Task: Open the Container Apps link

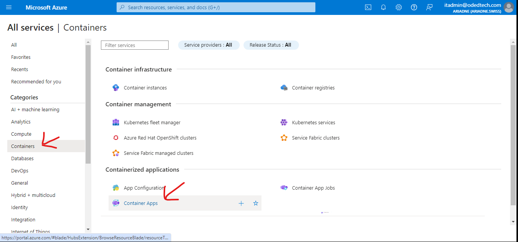Action: point(141,203)
